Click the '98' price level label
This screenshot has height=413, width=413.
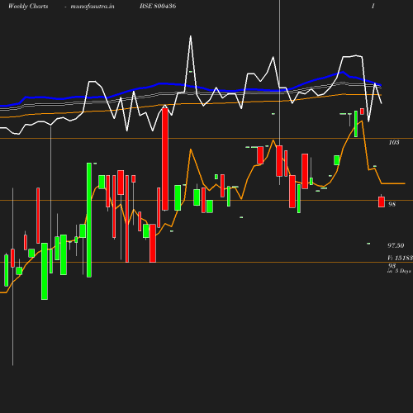(392, 204)
